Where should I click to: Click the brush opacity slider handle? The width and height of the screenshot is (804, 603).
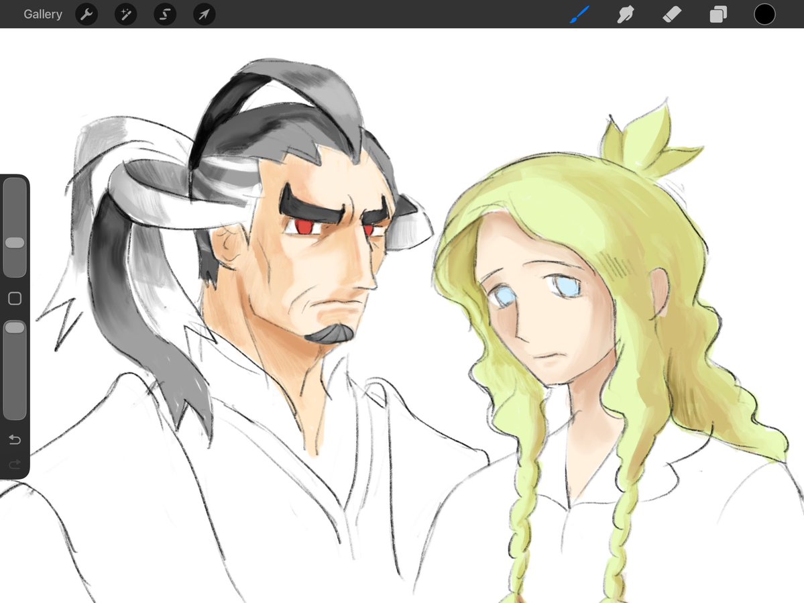(15, 327)
